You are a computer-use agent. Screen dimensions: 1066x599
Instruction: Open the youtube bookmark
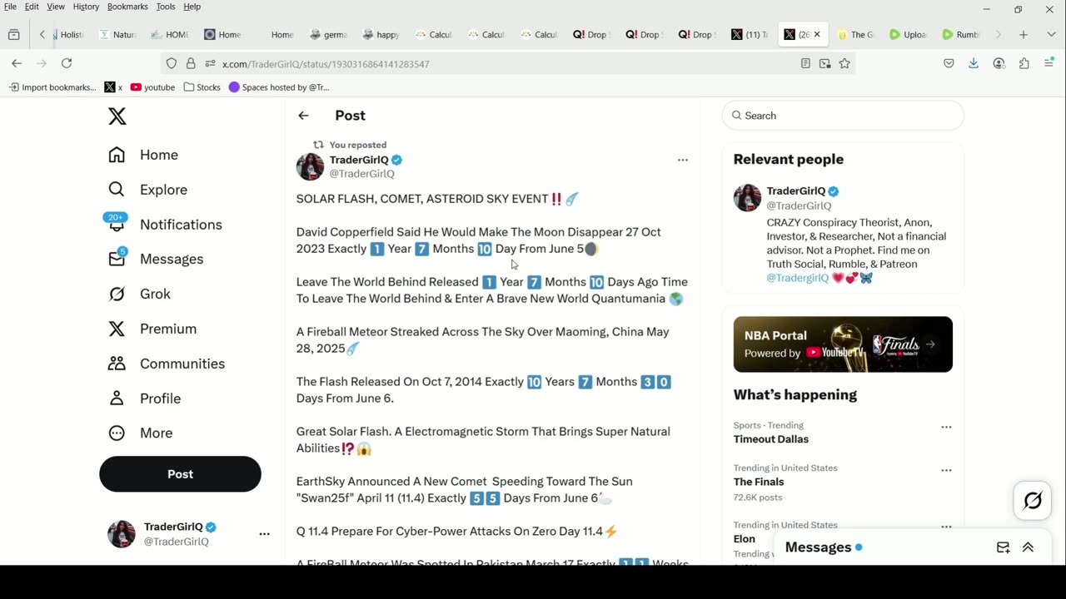pos(152,87)
